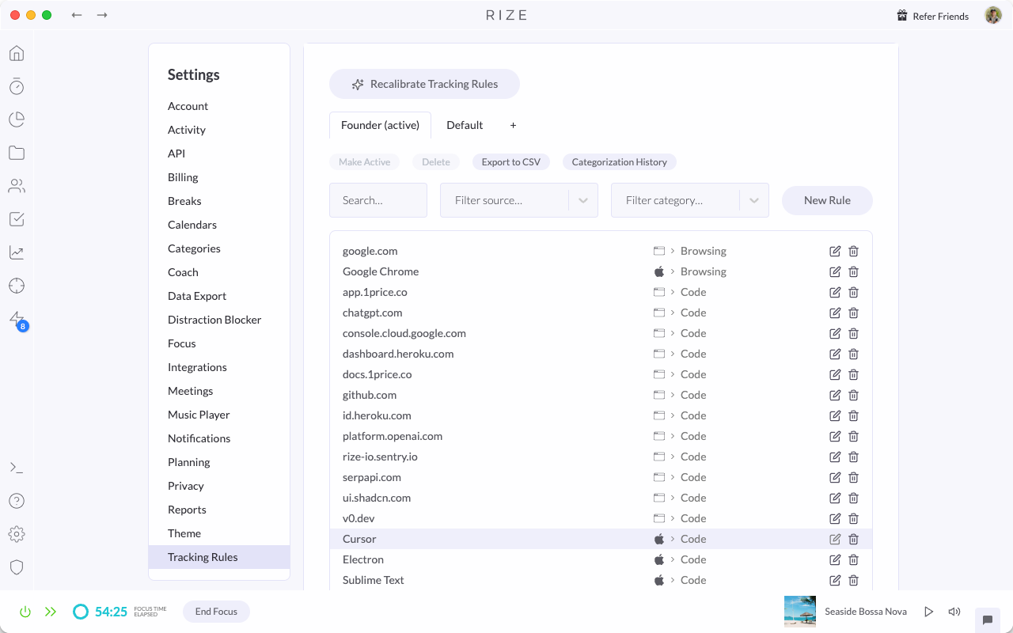Select the serpapi.com row
This screenshot has height=633, width=1013.
601,477
